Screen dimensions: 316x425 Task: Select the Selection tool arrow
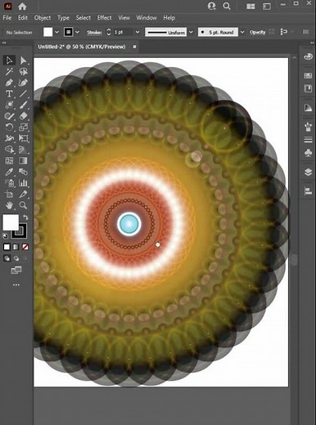[9, 60]
